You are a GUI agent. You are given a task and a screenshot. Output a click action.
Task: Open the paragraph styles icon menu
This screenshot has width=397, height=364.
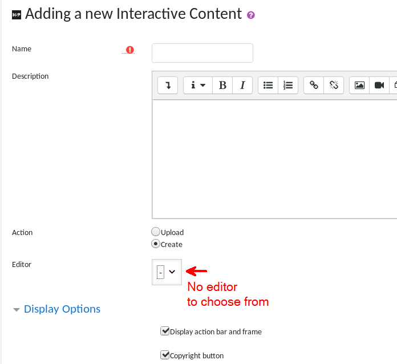point(198,86)
